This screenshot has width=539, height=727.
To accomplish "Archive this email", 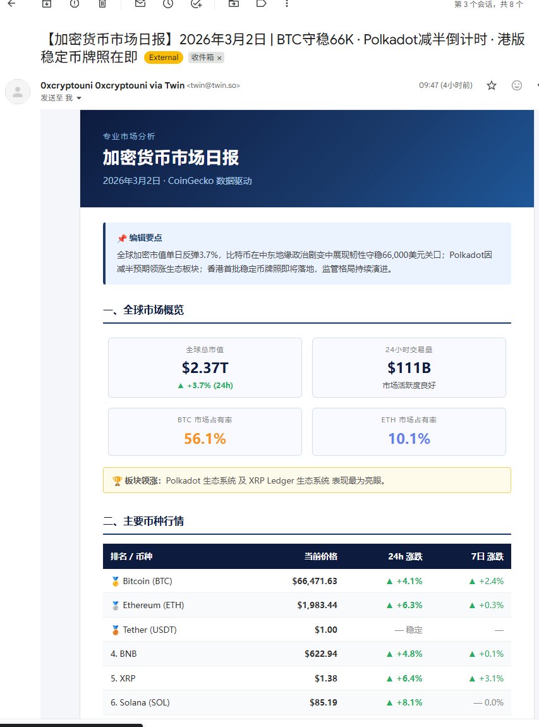I will pyautogui.click(x=45, y=5).
